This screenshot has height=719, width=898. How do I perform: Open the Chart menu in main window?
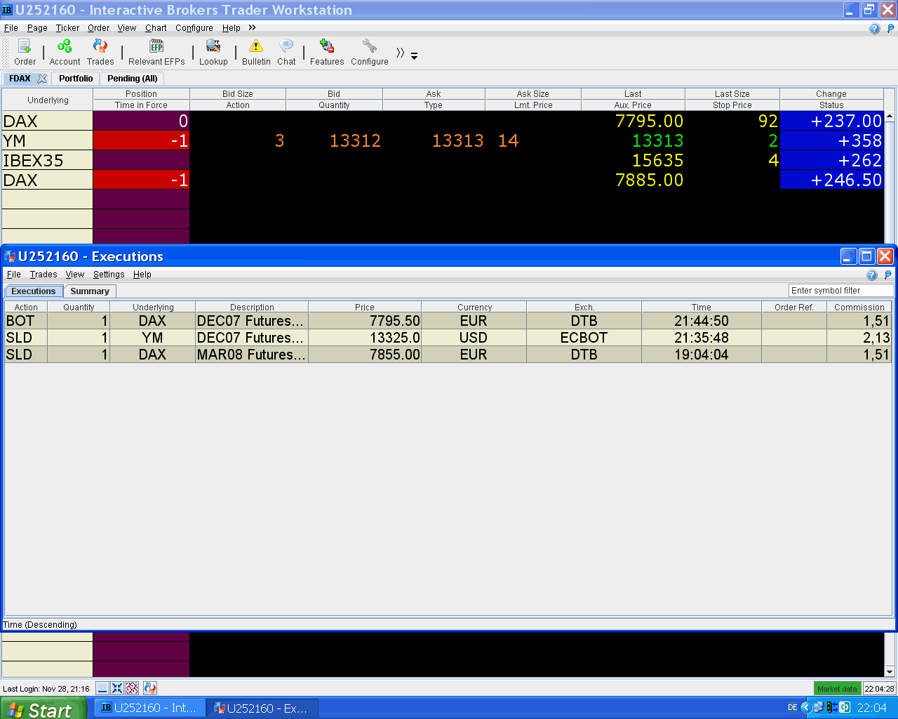point(156,28)
